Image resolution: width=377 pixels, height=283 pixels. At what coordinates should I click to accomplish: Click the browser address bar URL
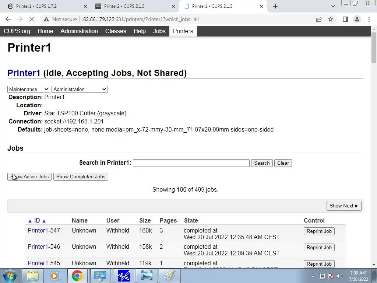click(x=141, y=19)
